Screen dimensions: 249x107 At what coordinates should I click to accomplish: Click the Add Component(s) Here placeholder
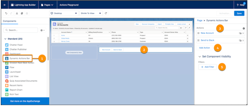[74, 53]
